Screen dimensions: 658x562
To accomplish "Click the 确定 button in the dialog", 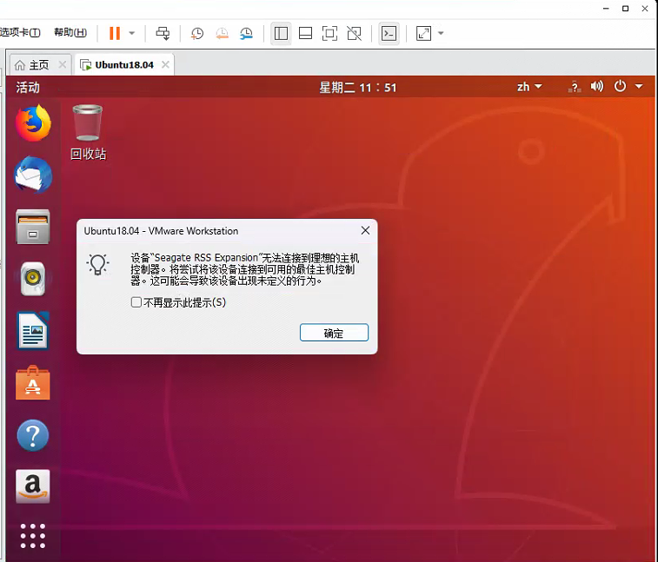I will 334,333.
